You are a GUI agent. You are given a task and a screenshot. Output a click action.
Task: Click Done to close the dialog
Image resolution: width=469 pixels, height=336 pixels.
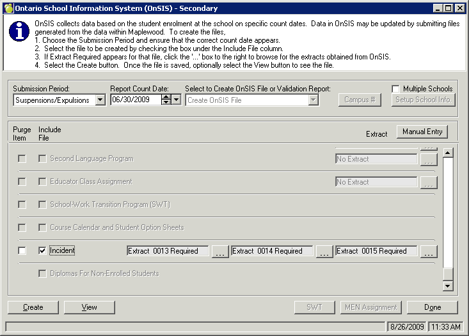pyautogui.click(x=433, y=307)
